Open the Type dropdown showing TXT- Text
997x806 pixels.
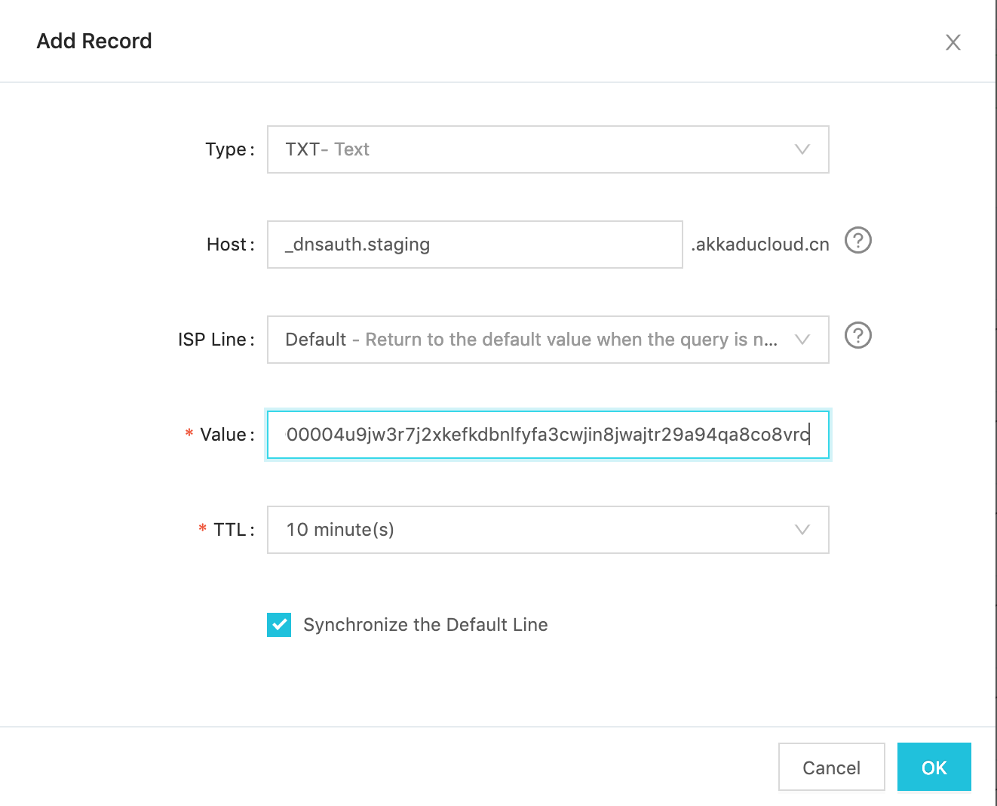click(528, 149)
